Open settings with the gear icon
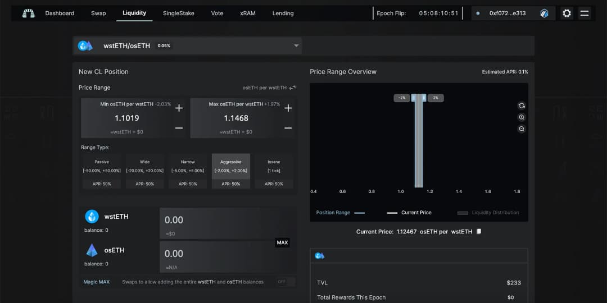 [567, 13]
